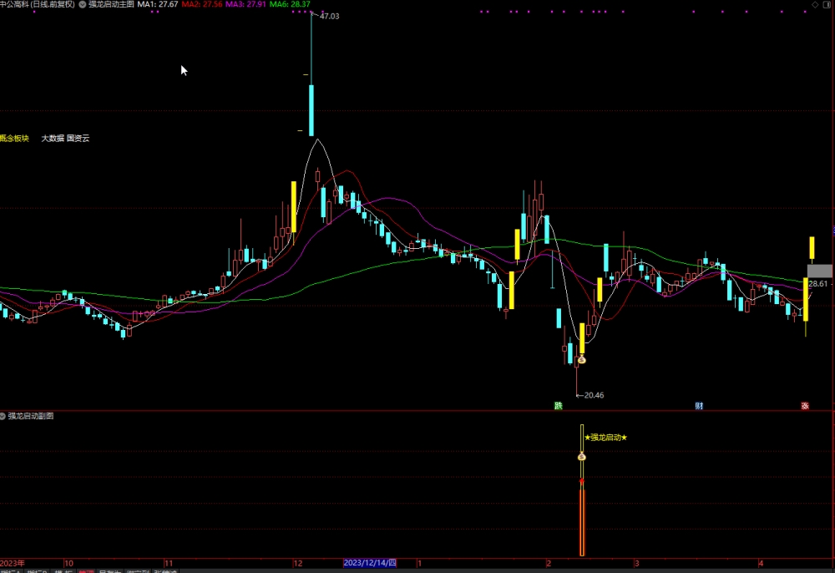Image resolution: width=835 pixels, height=573 pixels.
Task: Click the red 涨 event marker
Action: click(805, 406)
